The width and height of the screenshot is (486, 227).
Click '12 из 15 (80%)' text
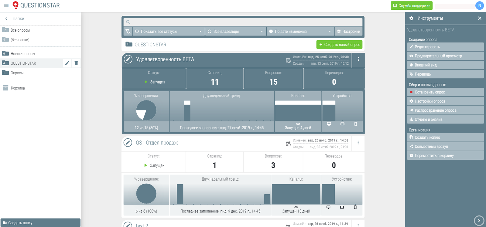[146, 128]
